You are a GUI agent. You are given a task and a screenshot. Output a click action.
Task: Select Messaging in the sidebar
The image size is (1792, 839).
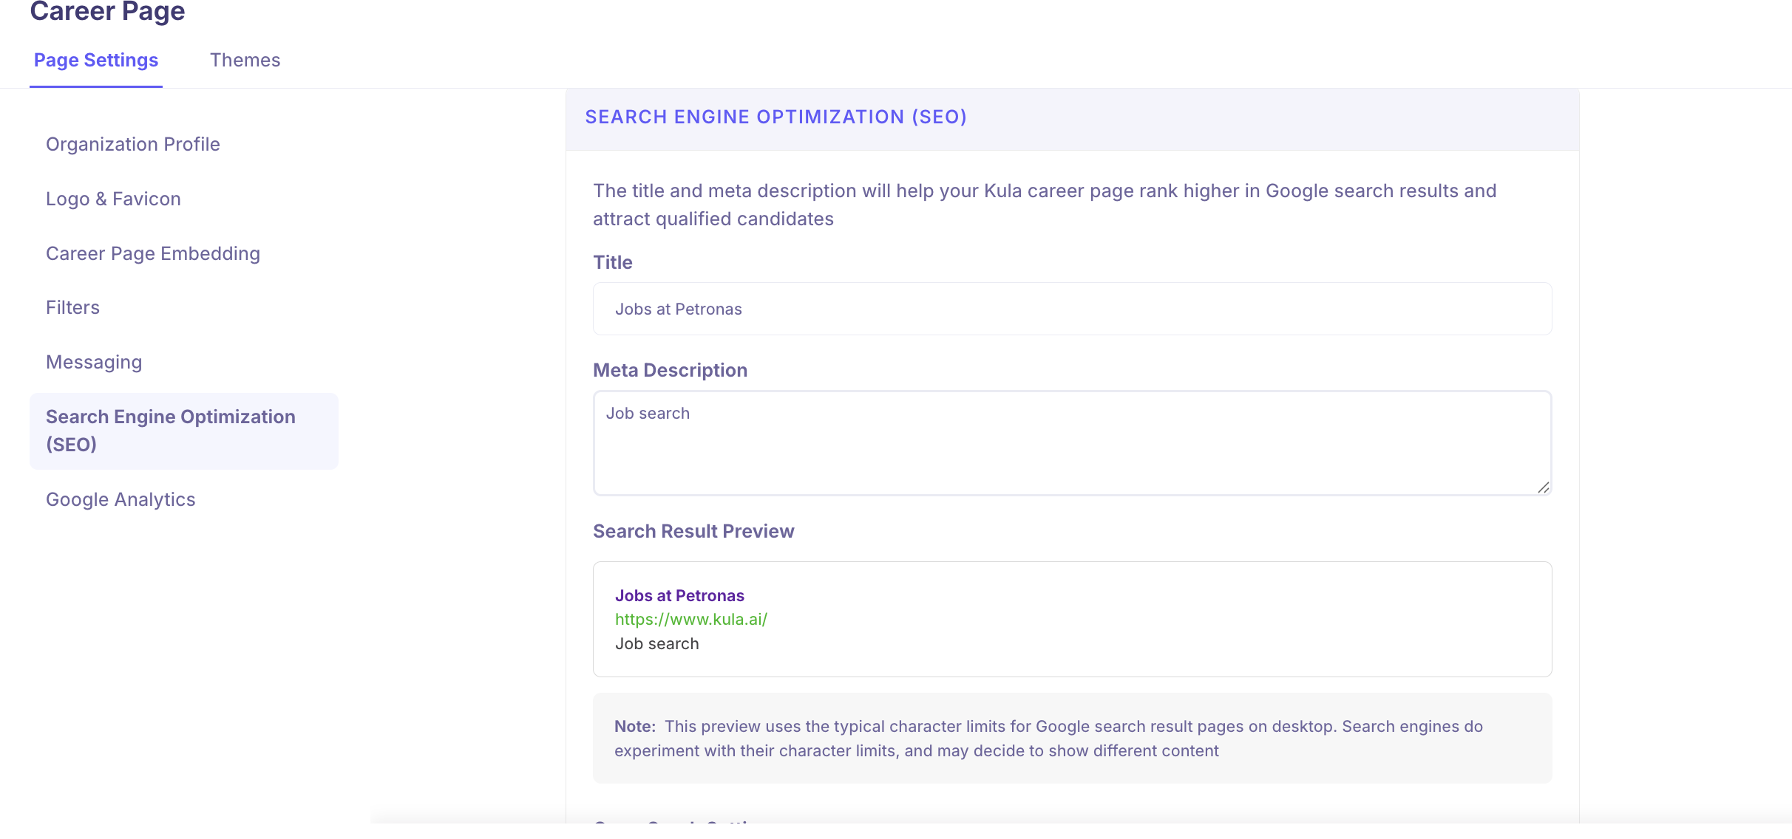click(94, 362)
